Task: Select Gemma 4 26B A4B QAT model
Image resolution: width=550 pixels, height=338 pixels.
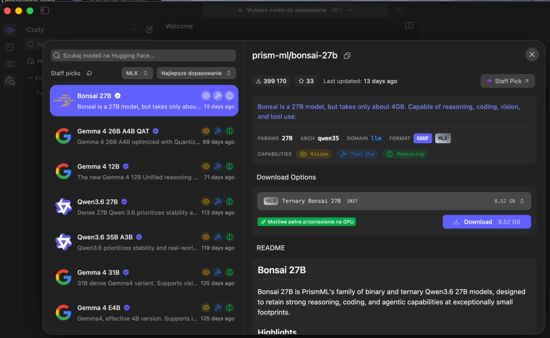Action: 144,136
